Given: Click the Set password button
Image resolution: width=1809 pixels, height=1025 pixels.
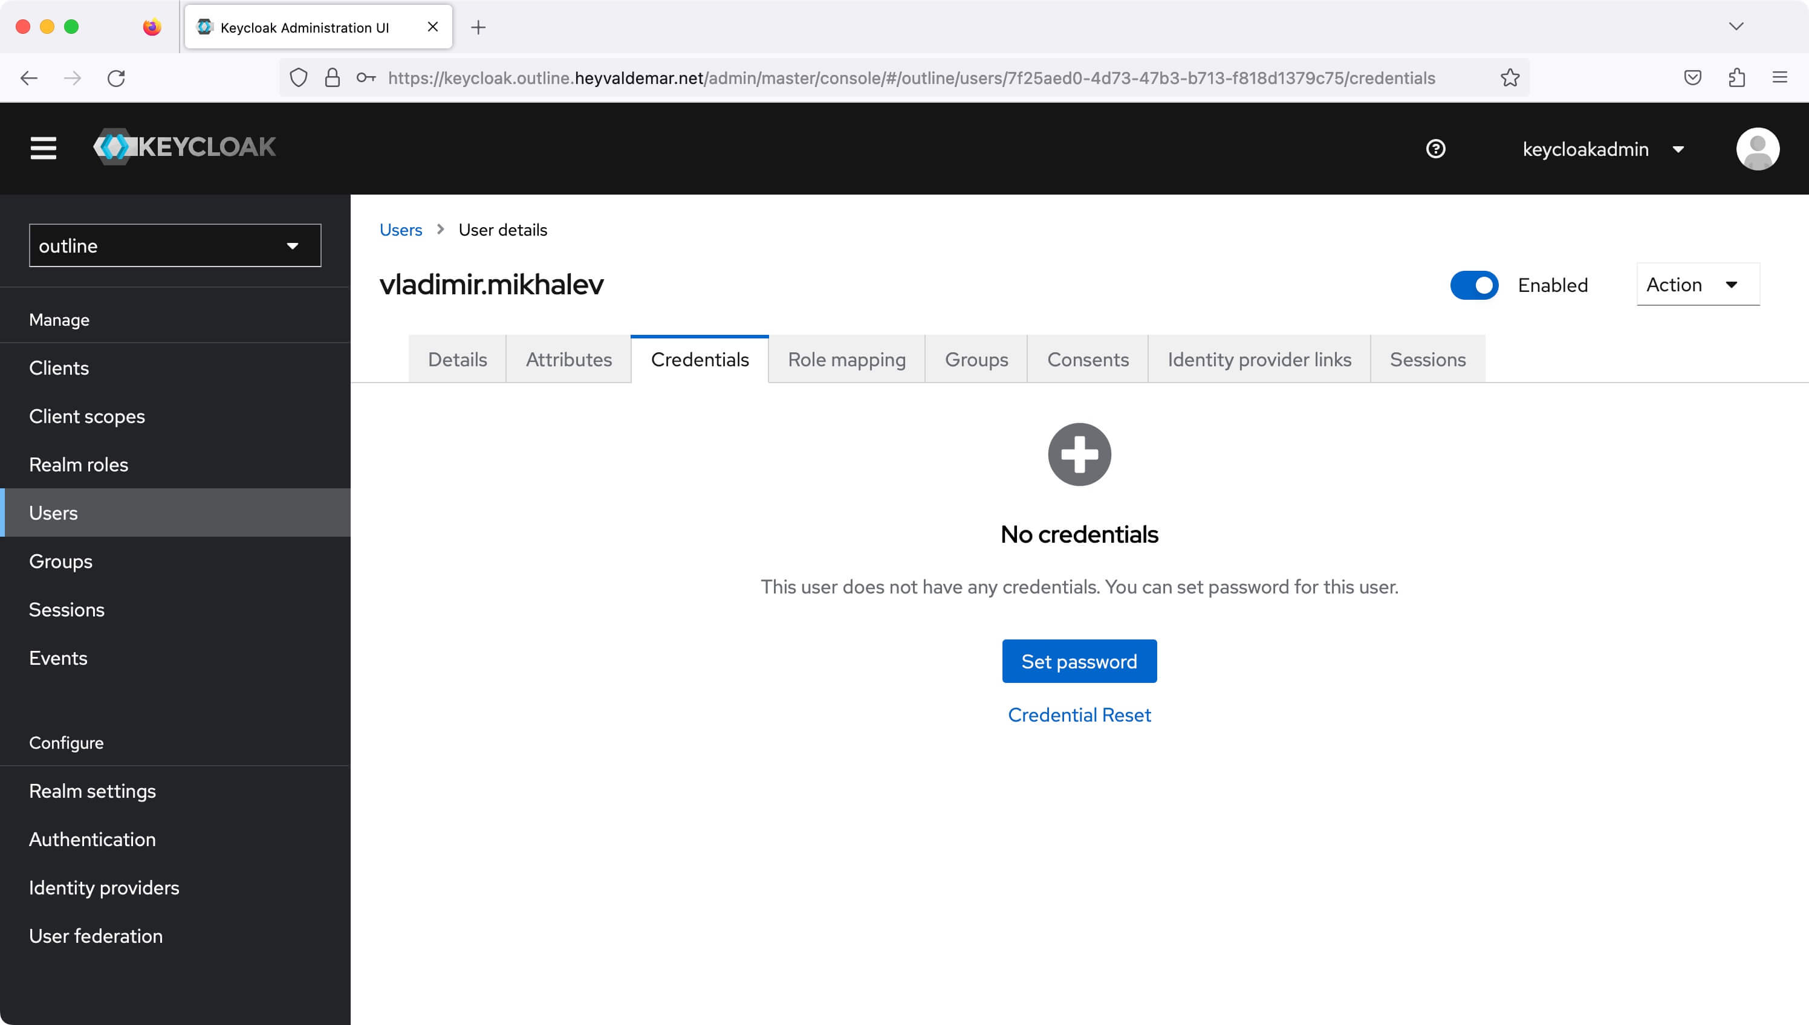Looking at the screenshot, I should (x=1079, y=661).
